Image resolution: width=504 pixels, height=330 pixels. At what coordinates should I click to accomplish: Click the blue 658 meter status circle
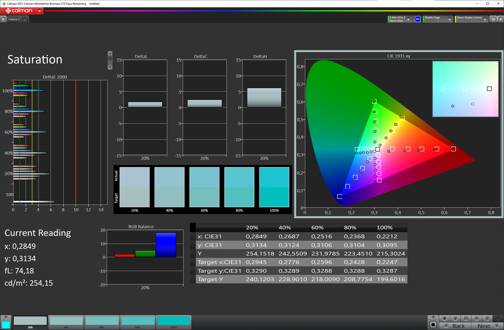[418, 19]
